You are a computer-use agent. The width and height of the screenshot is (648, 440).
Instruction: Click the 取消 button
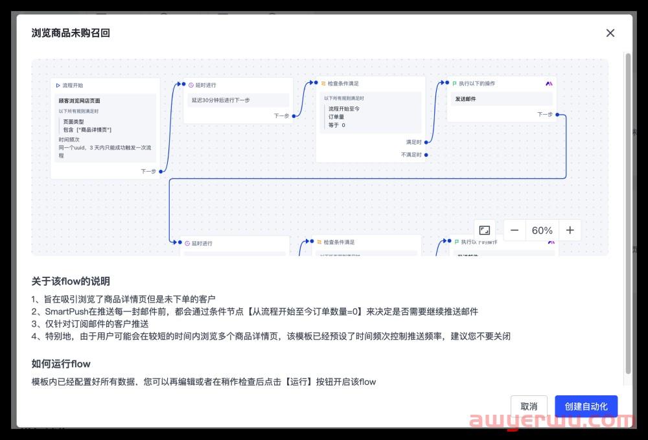[529, 406]
